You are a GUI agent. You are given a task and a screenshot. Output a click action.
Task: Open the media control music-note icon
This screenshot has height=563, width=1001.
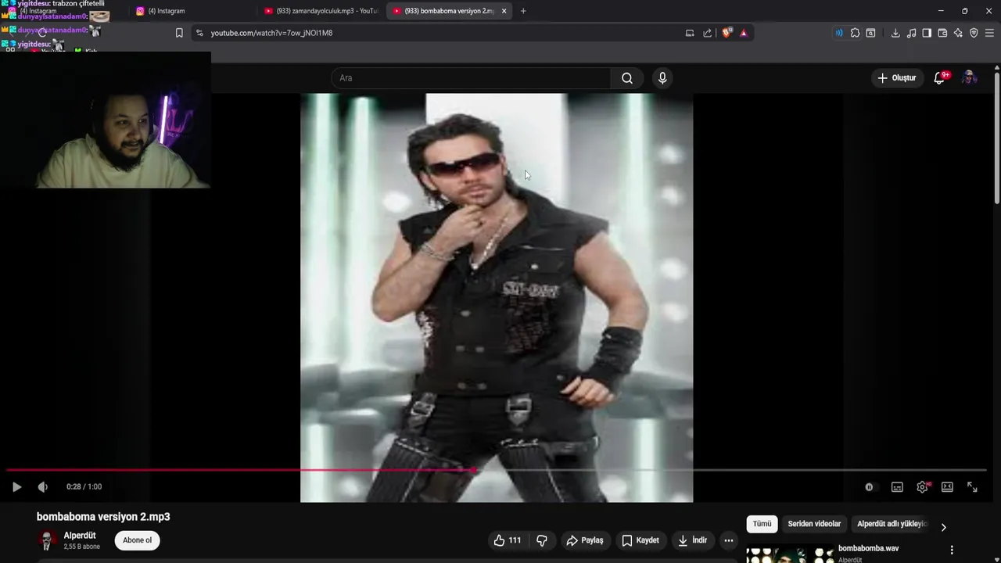[x=911, y=33]
